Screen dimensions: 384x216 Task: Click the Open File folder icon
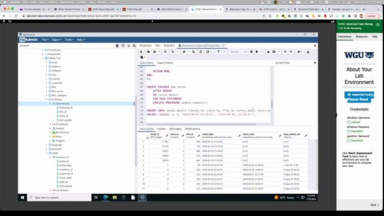tap(148, 52)
